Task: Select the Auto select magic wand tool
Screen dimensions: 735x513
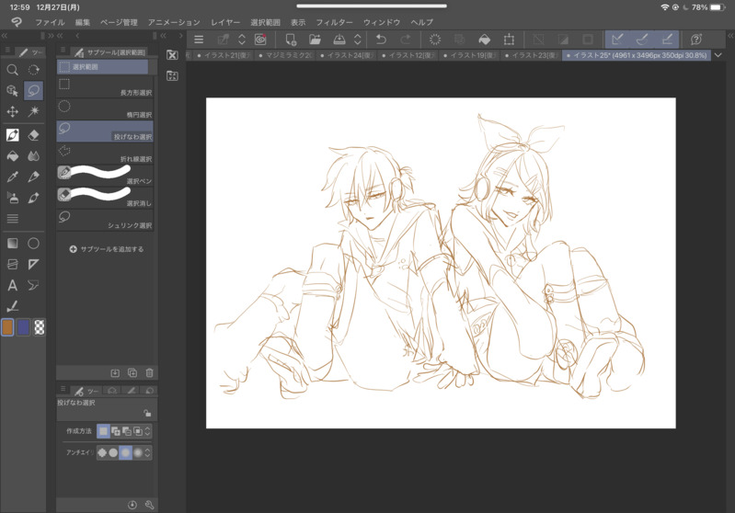Action: pyautogui.click(x=33, y=111)
